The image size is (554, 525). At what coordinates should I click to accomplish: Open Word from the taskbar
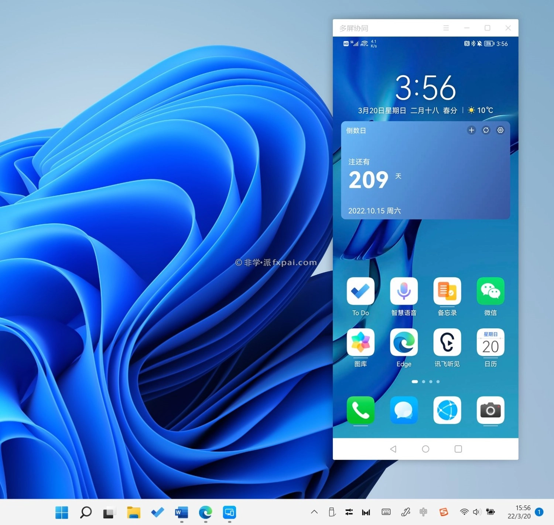tap(181, 512)
